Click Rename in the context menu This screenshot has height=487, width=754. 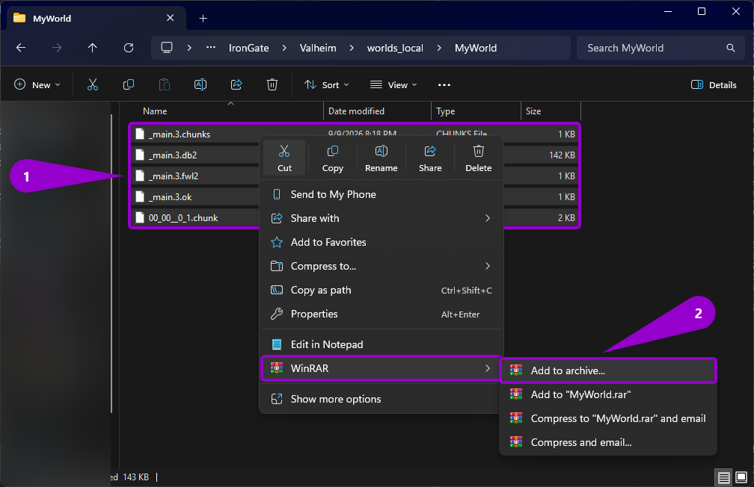(381, 158)
